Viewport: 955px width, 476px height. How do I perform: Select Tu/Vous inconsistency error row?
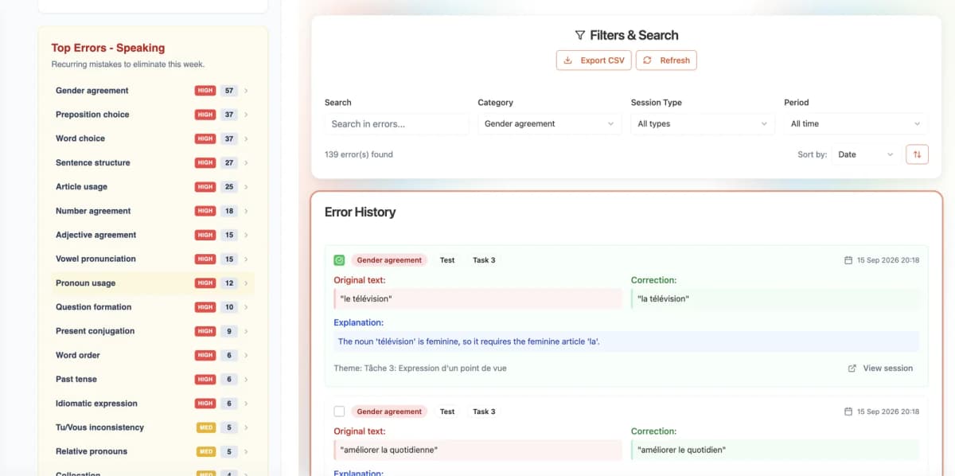[153, 427]
